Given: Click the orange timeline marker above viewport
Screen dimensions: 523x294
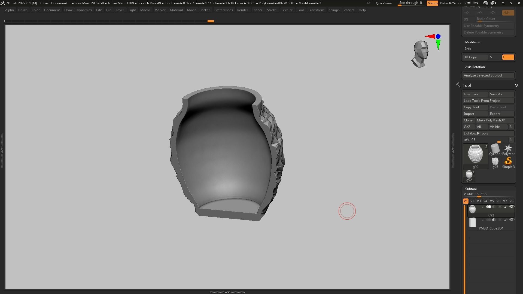Looking at the screenshot, I should coord(211,21).
